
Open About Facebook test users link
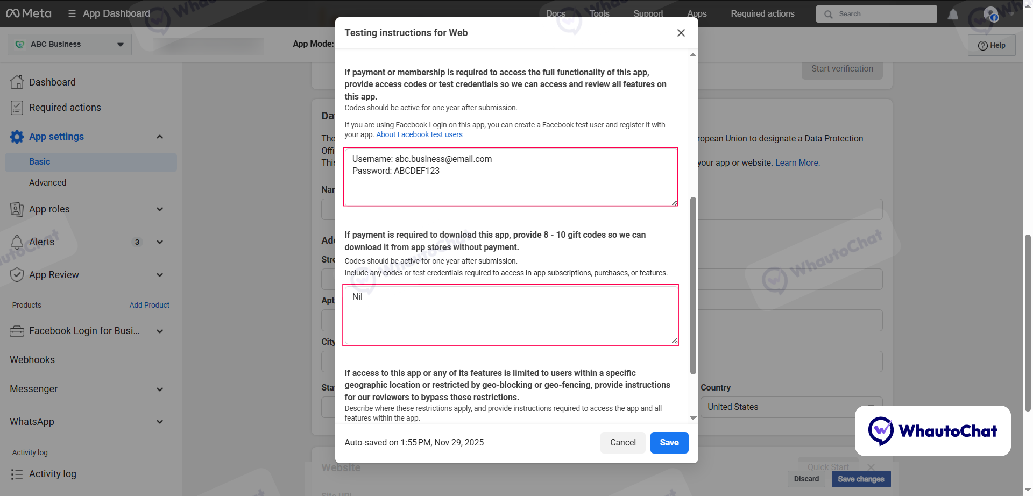click(x=419, y=134)
